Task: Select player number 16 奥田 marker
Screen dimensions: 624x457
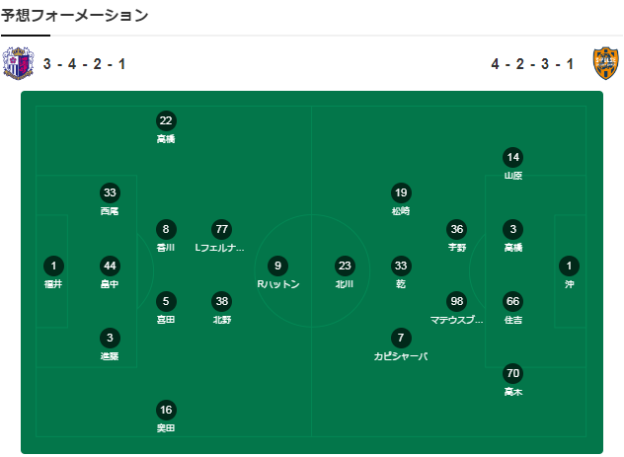Action: 166,410
